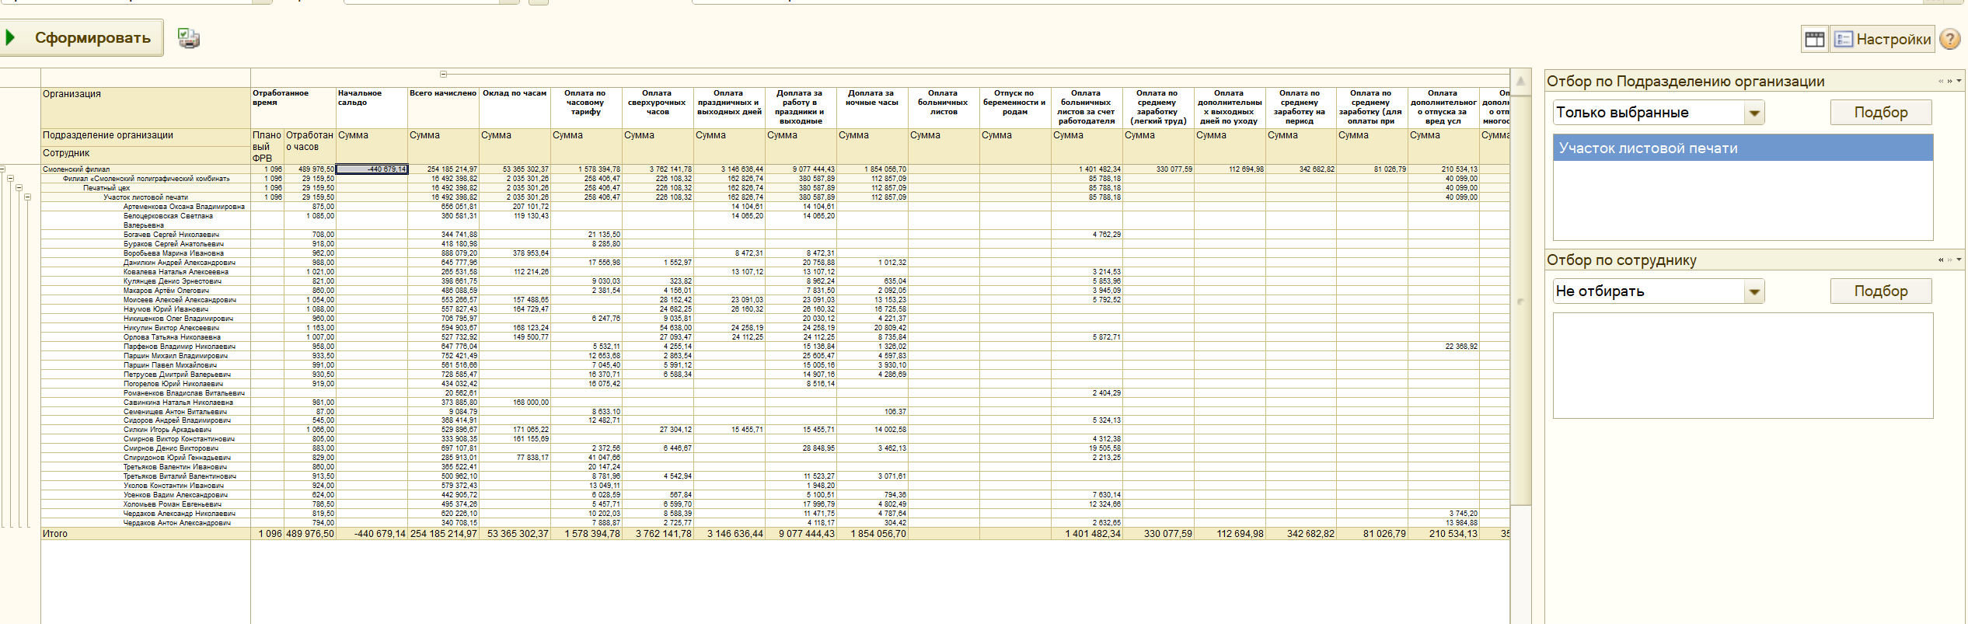Viewport: 1968px width, 624px height.
Task: Click the report scrollbar up arrow
Action: 1520,81
